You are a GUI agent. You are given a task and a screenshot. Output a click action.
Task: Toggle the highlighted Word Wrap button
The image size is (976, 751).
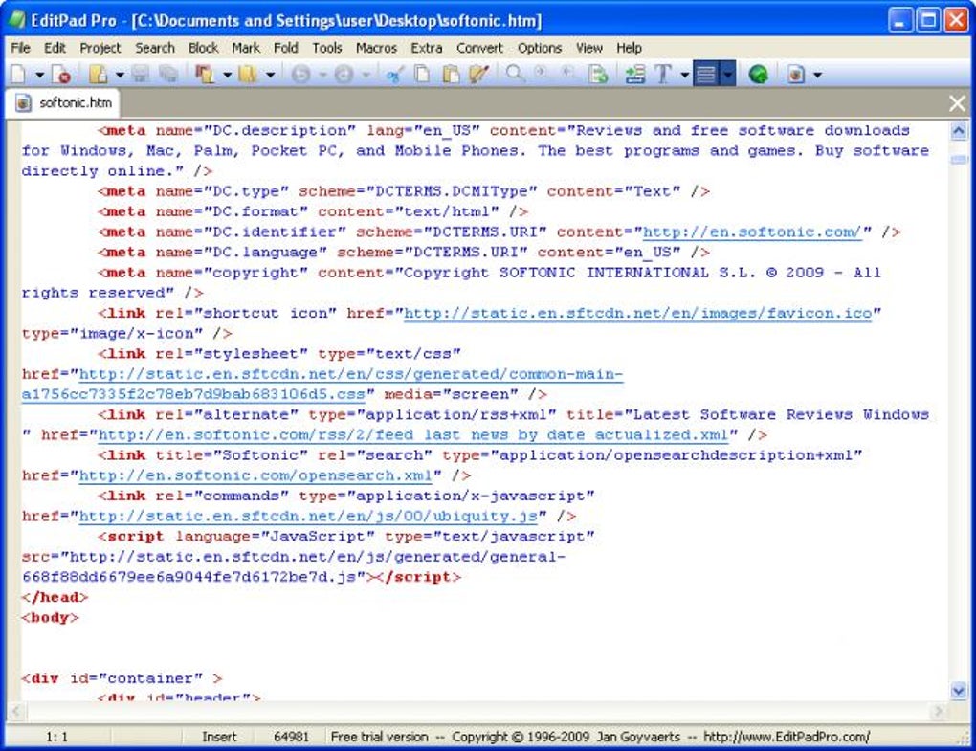(x=706, y=74)
